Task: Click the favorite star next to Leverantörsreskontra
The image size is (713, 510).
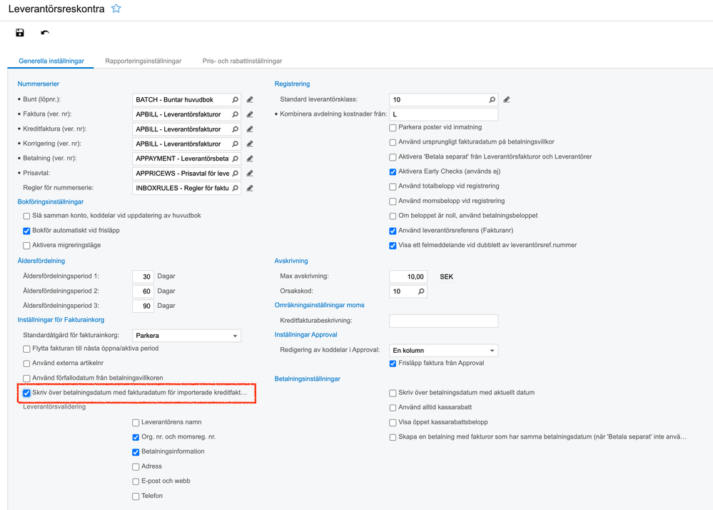Action: [116, 9]
